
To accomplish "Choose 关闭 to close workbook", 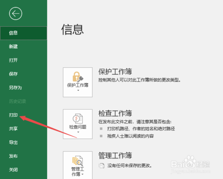I will pos(13,170).
